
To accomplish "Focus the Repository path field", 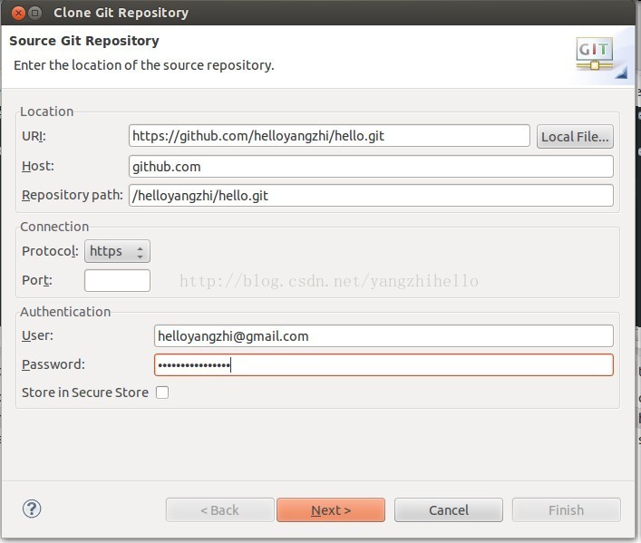I will pyautogui.click(x=371, y=196).
